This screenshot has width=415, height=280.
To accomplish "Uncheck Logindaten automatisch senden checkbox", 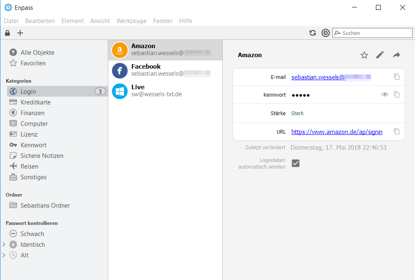I will (296, 163).
